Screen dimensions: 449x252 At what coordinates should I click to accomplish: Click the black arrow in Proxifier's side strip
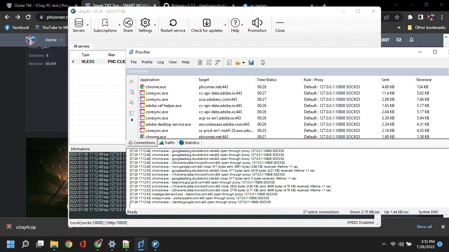click(x=132, y=120)
